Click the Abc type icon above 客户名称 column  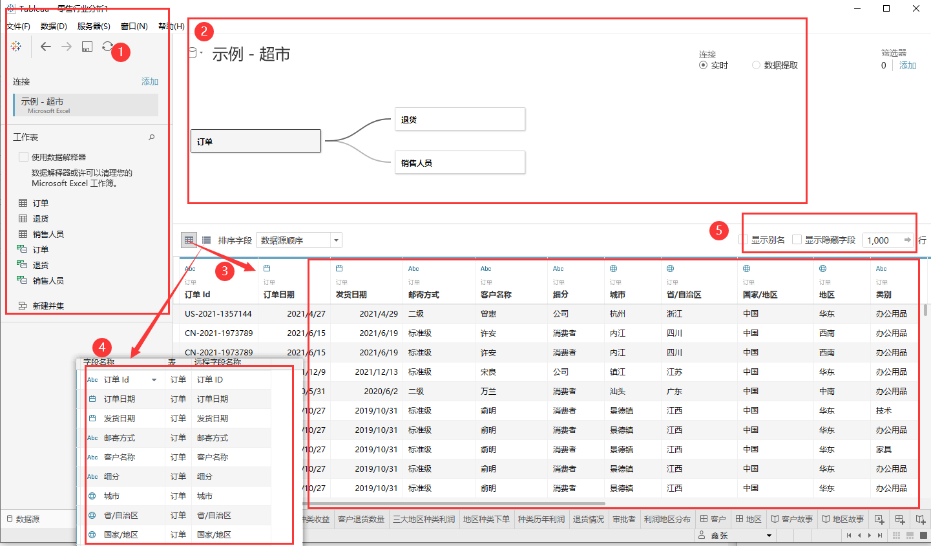point(486,269)
